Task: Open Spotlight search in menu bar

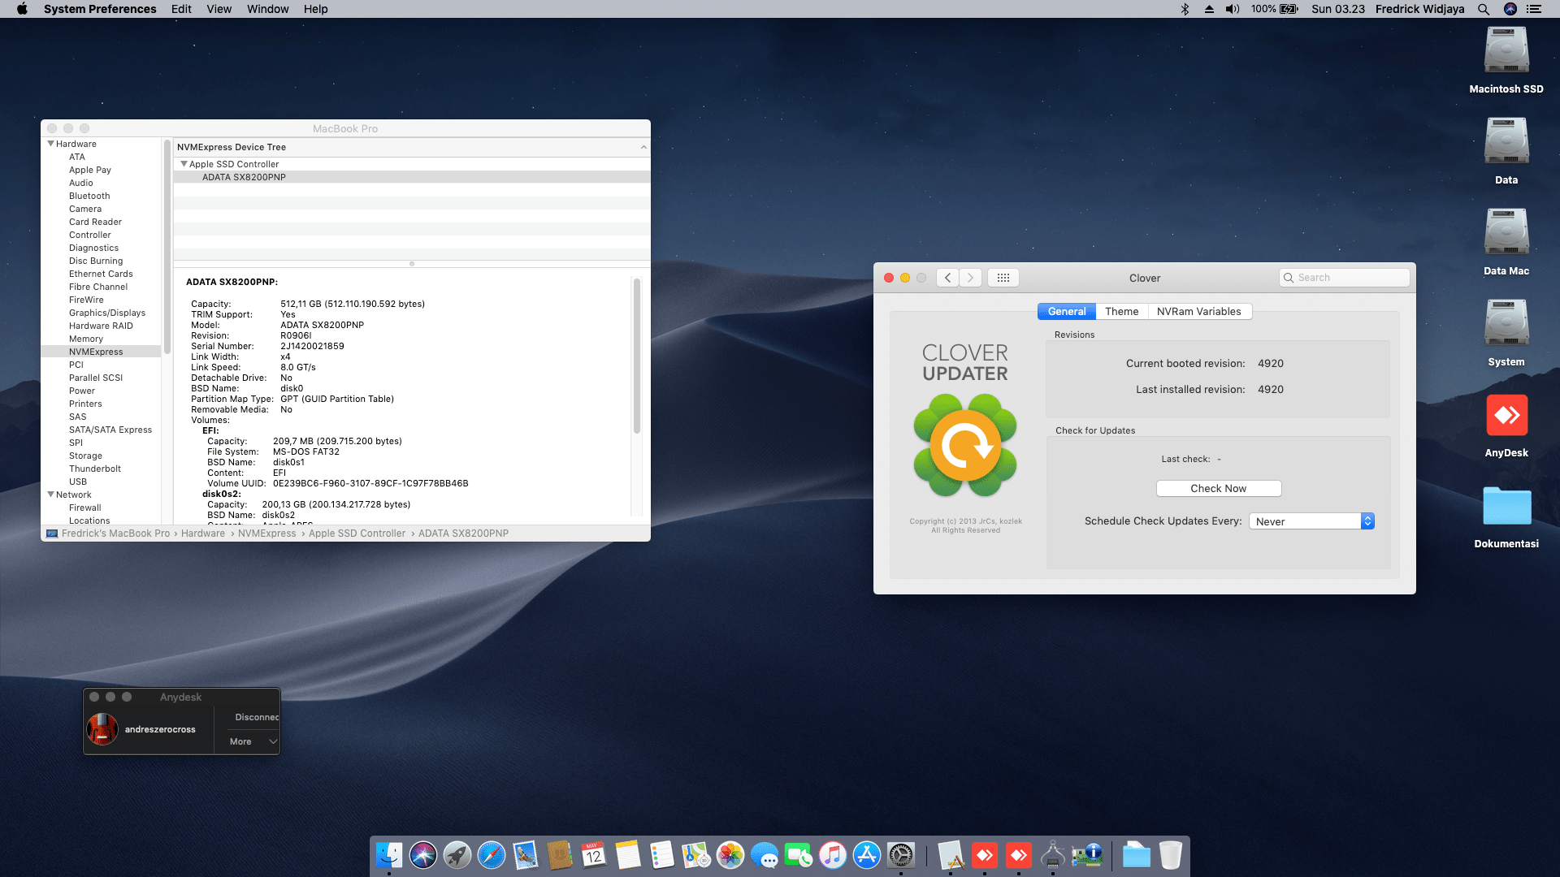Action: (x=1484, y=9)
